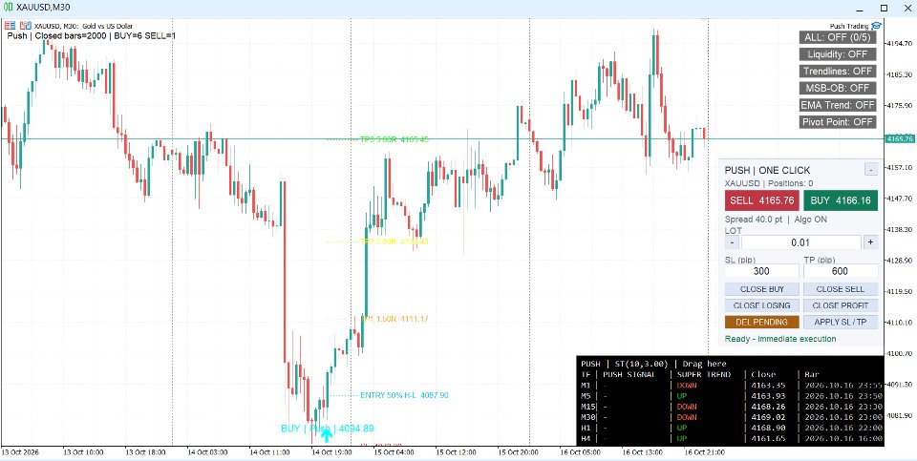Click the candlestick chart icon in title bar
Image resolution: width=917 pixels, height=461 pixels.
click(9, 9)
